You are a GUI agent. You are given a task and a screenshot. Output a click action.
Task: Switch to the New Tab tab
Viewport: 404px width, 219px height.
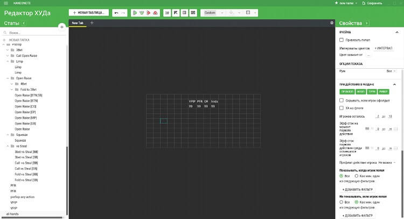click(x=79, y=23)
